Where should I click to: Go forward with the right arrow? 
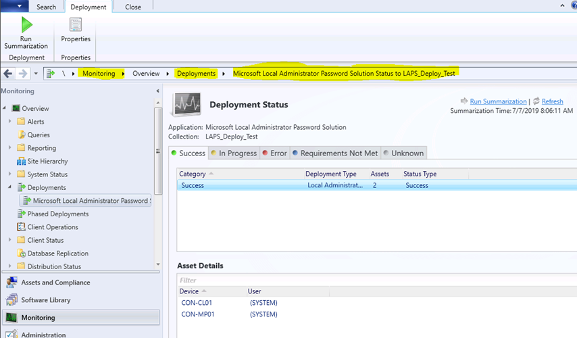click(x=23, y=74)
